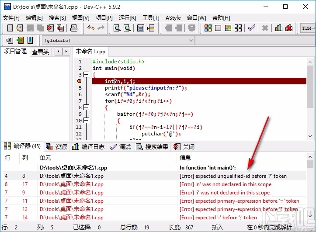Open the empty members dropdown beside (globals)
Image resolution: width=316 pixels, height=232 pixels.
coord(255,41)
